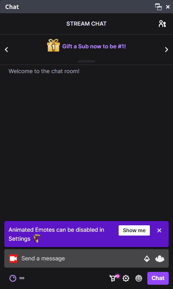
Task: Open Bits cheering diamond icon
Action: click(147, 259)
